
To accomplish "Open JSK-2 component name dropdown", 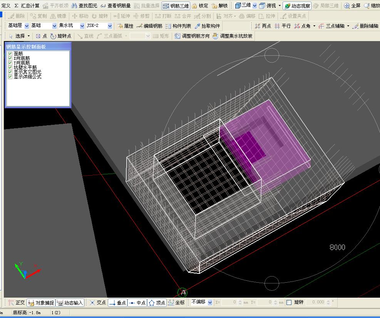I will coord(110,26).
